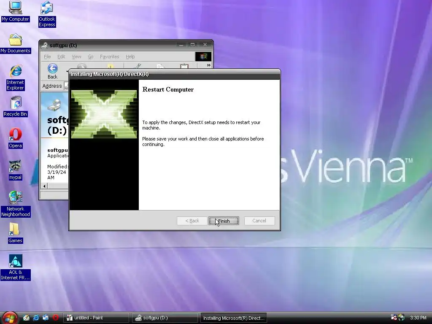Open the Help menu in softgpu window
Viewport: 432px width, 324px height.
pos(130,57)
